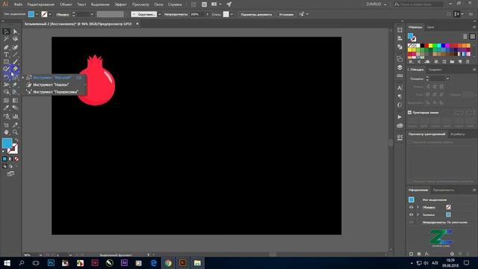478x269 pixels.
Task: Expand the Обводка row in Appearance panel
Action: click(x=418, y=208)
